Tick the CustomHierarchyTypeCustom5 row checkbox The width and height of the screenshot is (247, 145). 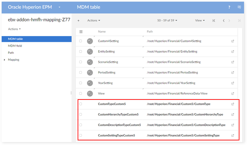pyautogui.click(x=81, y=114)
